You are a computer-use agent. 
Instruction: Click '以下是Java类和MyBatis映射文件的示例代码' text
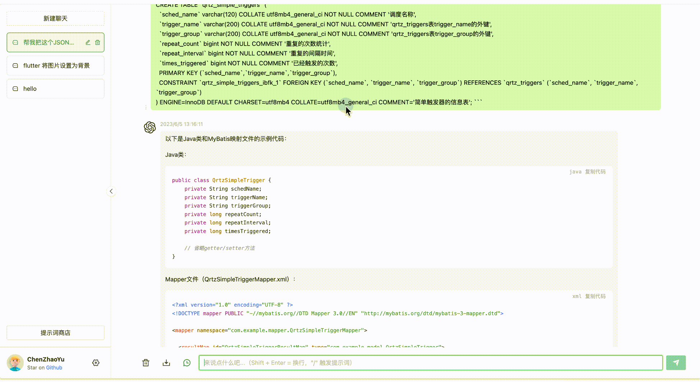[226, 139]
